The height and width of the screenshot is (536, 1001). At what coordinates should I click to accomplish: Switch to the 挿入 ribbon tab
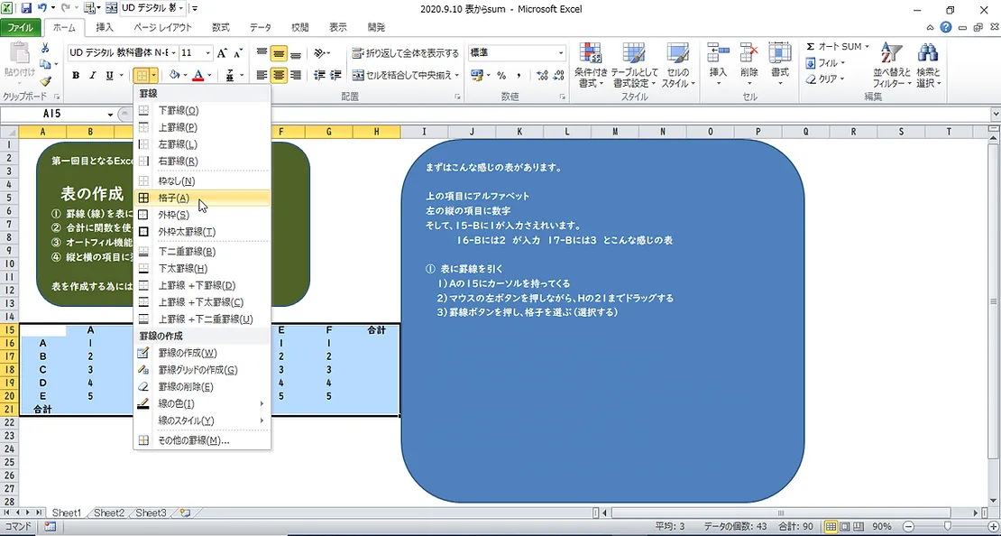[105, 27]
